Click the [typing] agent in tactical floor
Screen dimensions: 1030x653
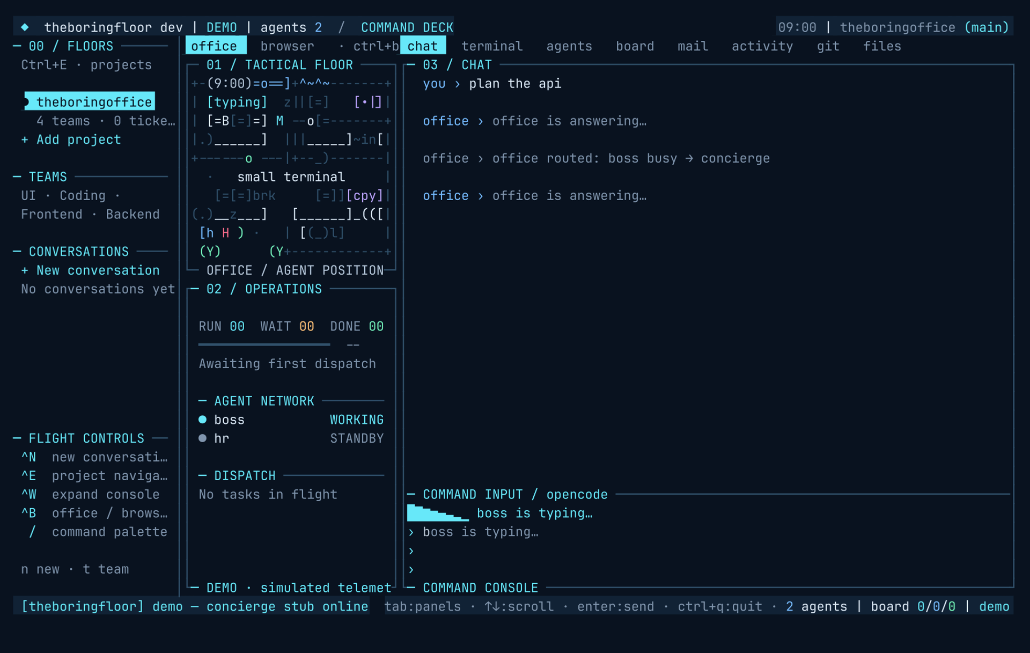(237, 102)
